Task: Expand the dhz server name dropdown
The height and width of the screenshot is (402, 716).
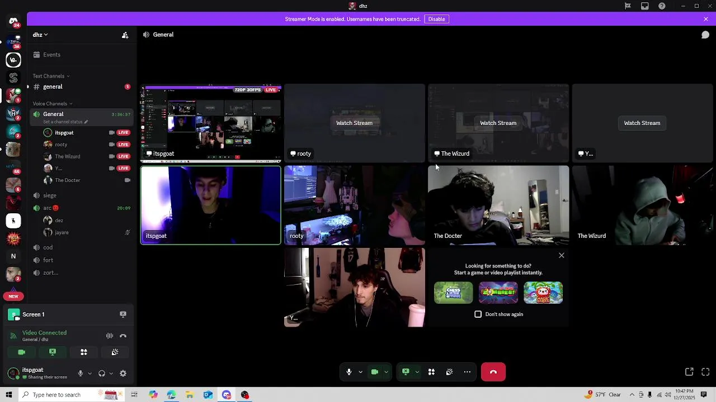Action: pyautogui.click(x=40, y=35)
